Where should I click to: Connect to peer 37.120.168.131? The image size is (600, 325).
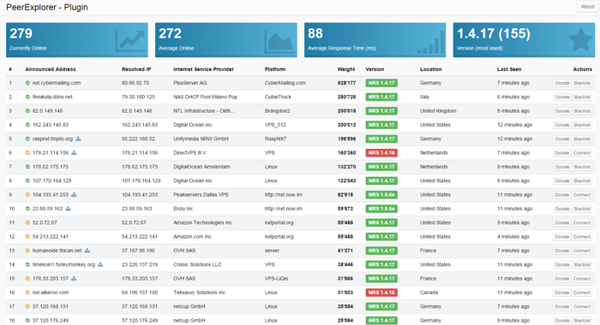pyautogui.click(x=582, y=307)
